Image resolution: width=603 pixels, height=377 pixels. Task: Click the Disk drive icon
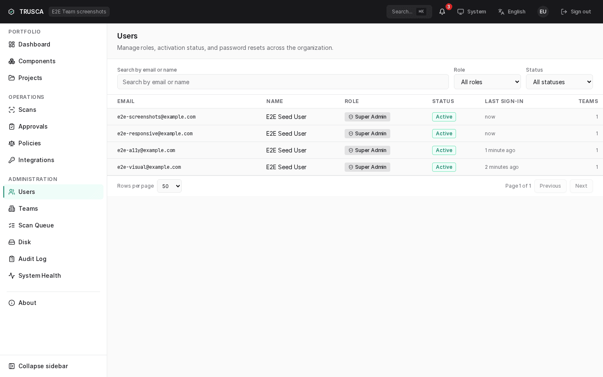click(12, 242)
